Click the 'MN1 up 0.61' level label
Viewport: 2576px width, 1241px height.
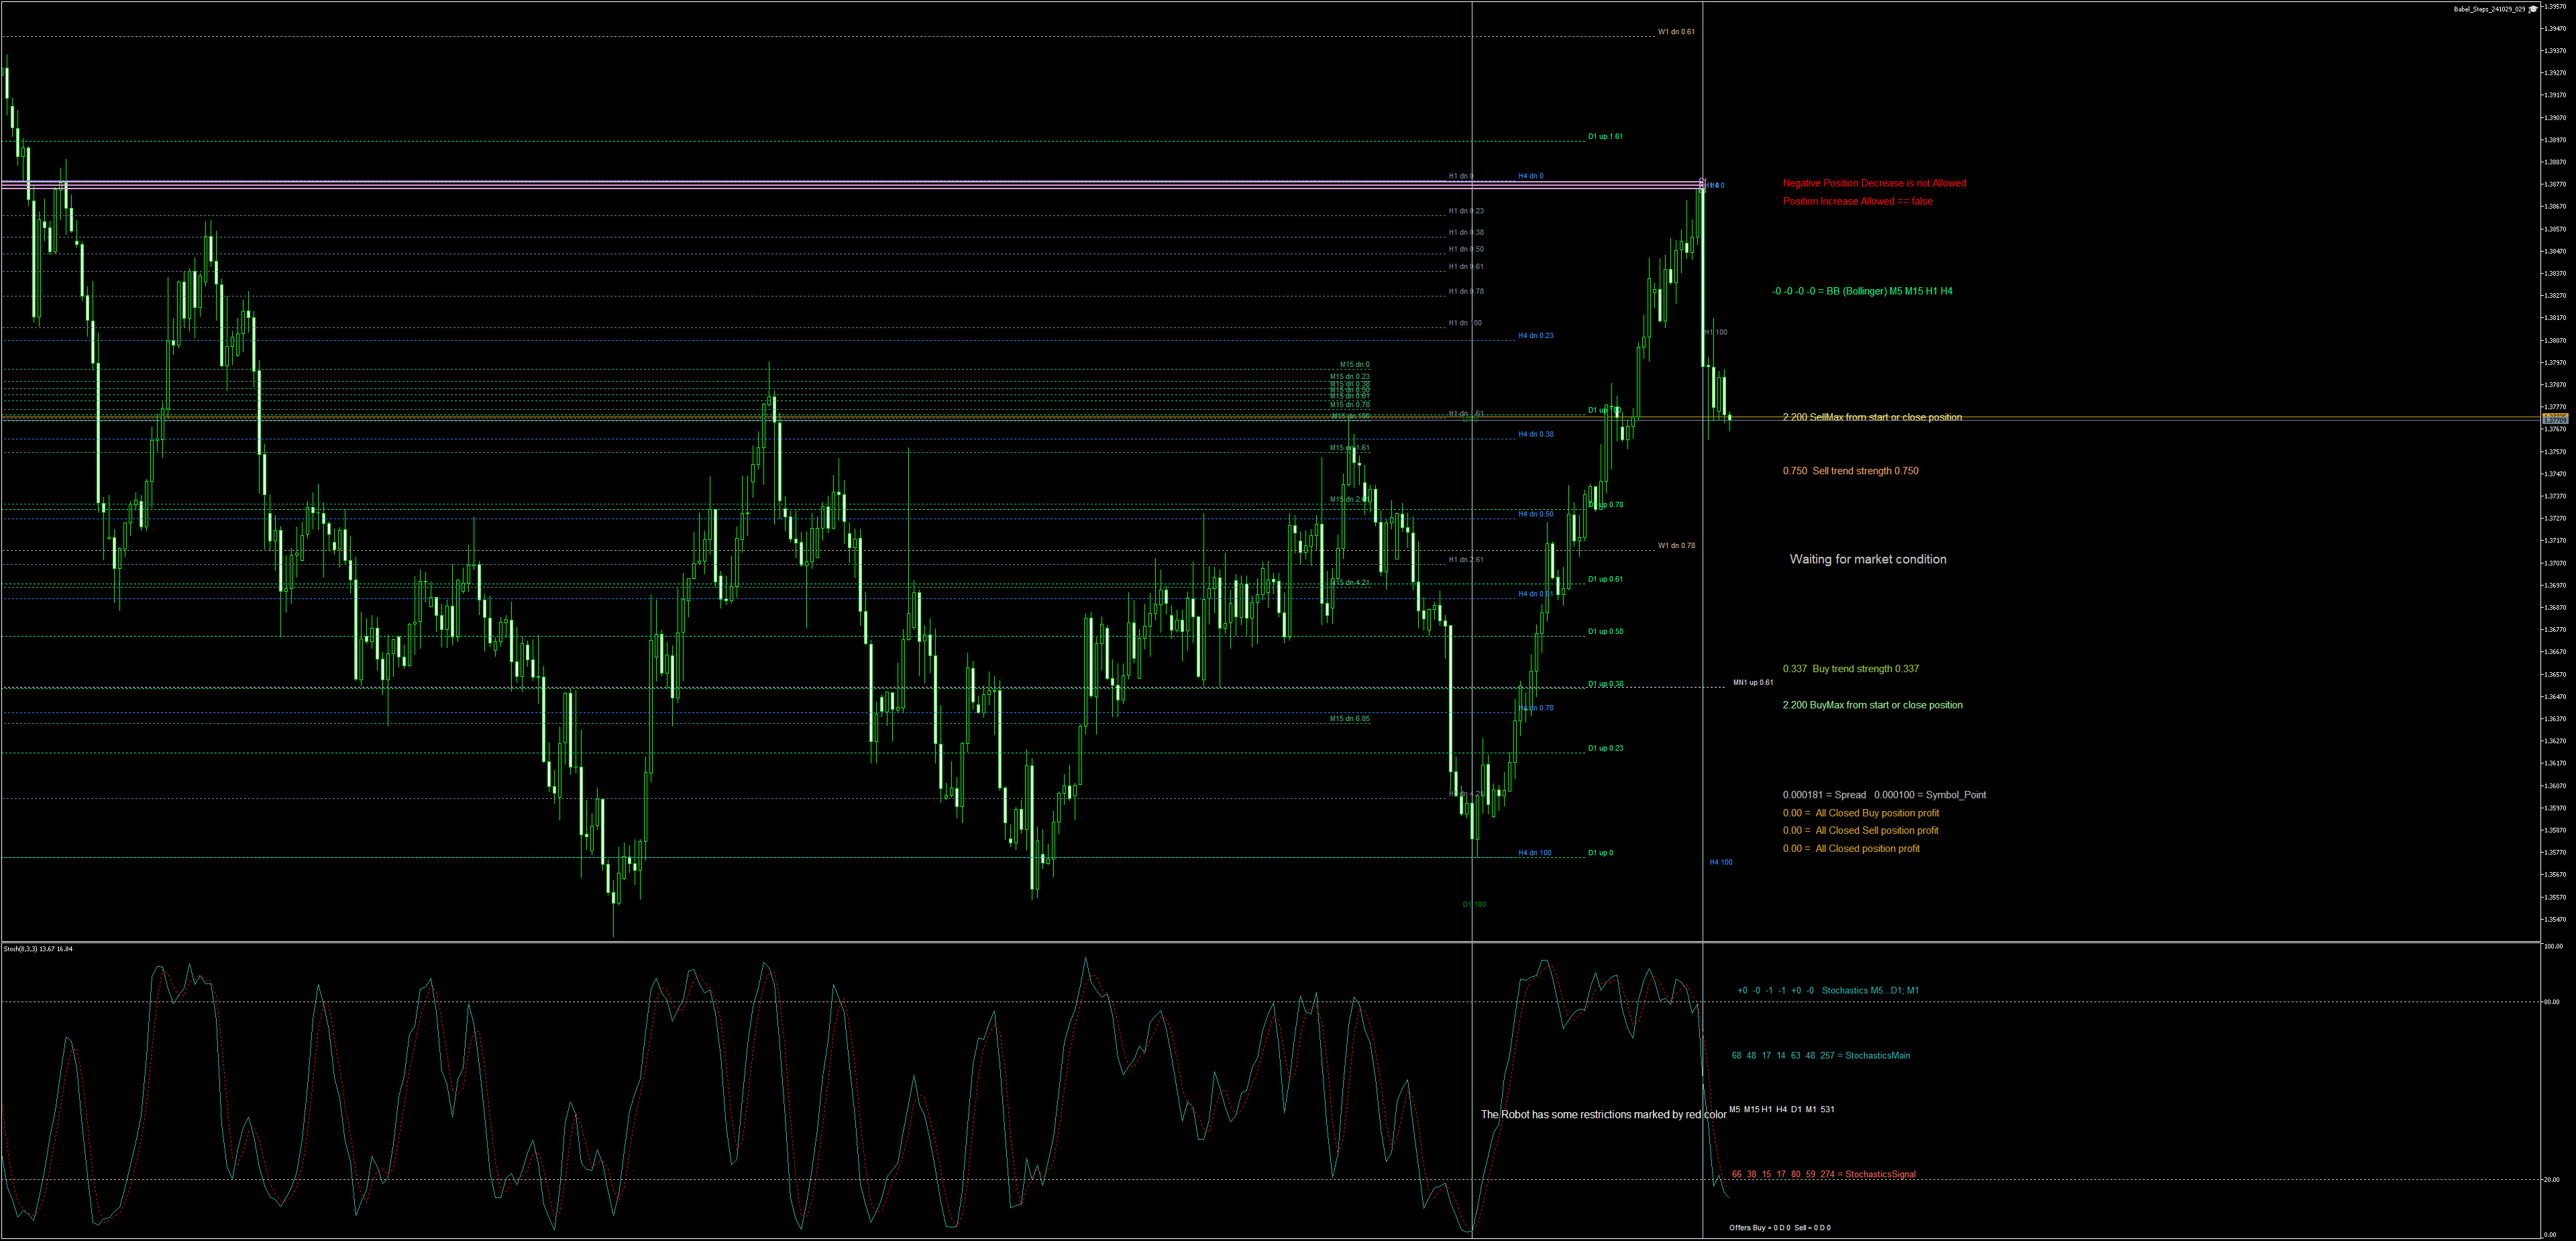[x=1753, y=682]
